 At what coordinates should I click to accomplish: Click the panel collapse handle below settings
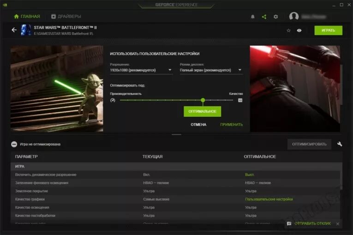pos(176,134)
